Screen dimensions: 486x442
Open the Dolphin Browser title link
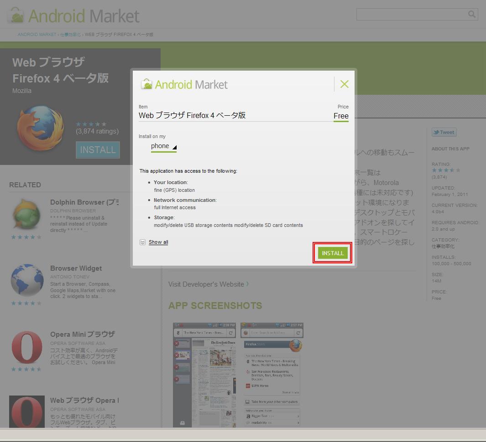[x=84, y=202]
